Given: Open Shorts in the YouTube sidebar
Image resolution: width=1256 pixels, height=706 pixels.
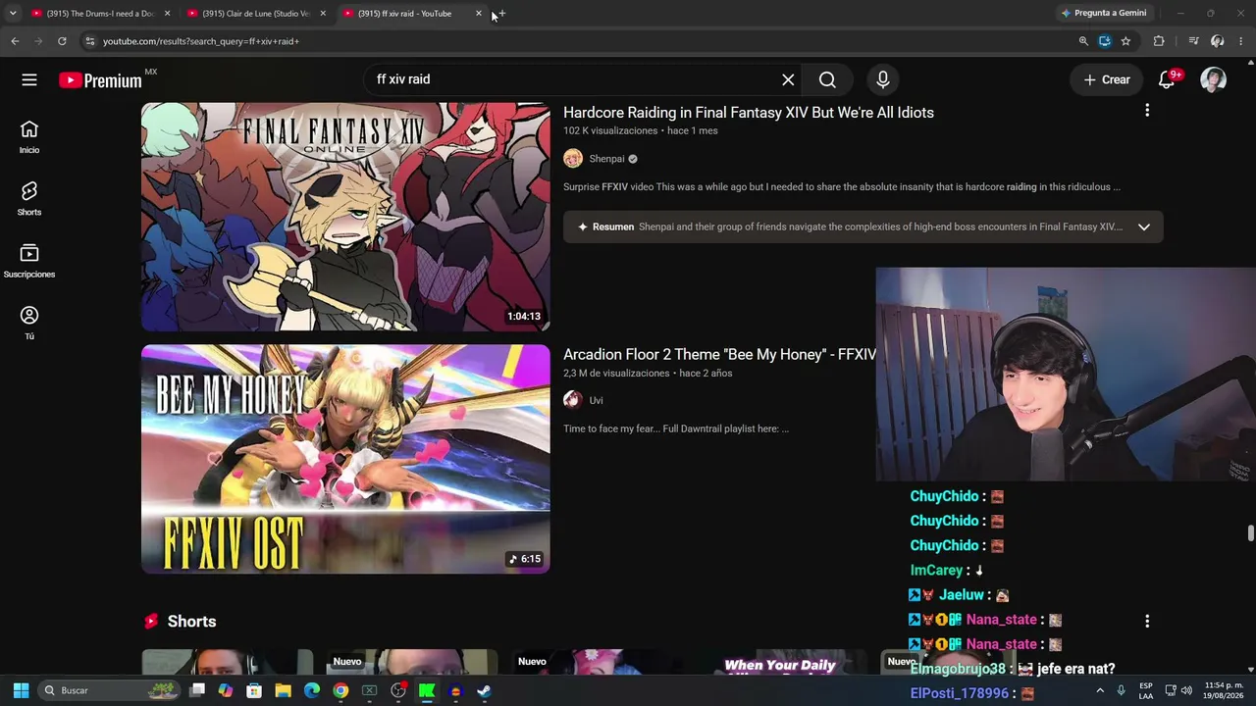Looking at the screenshot, I should (29, 199).
